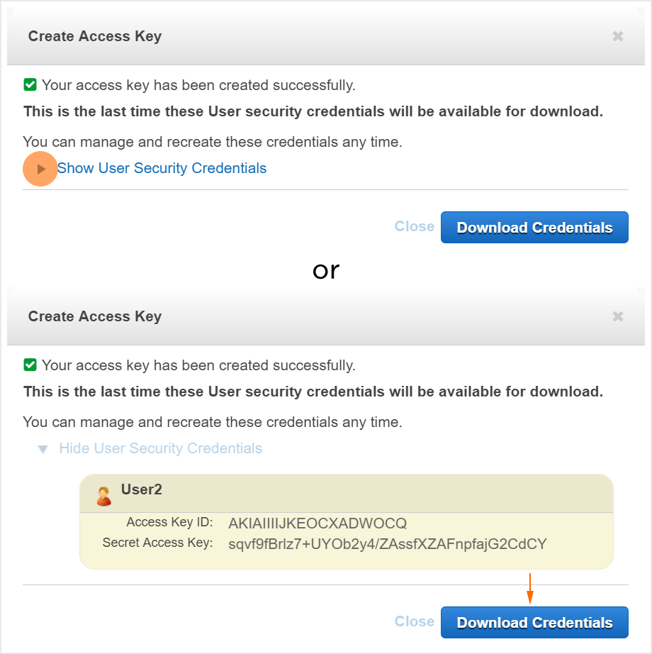Click the Close link below the User2 panel
The width and height of the screenshot is (652, 654).
tap(415, 621)
